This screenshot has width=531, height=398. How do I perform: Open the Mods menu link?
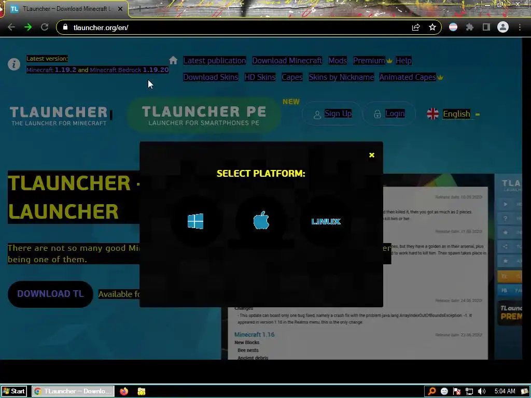pos(338,61)
